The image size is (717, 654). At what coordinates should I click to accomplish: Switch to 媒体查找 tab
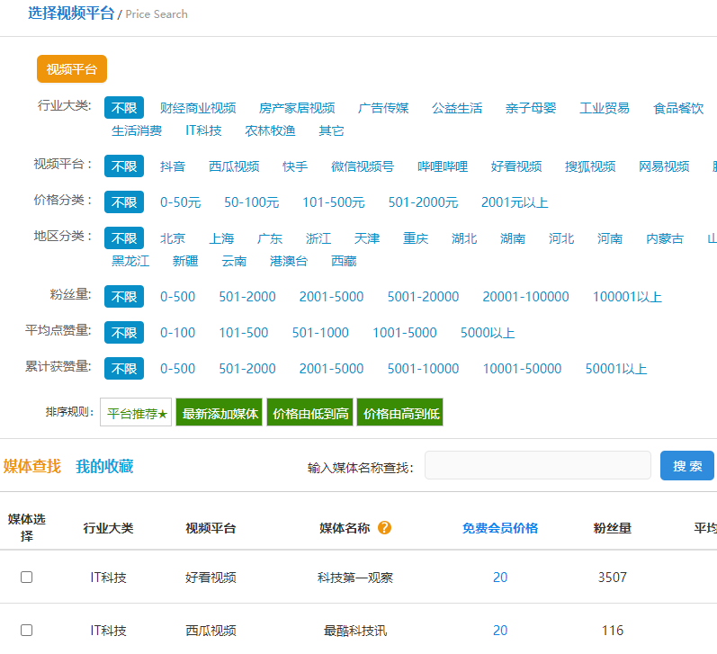coord(32,466)
